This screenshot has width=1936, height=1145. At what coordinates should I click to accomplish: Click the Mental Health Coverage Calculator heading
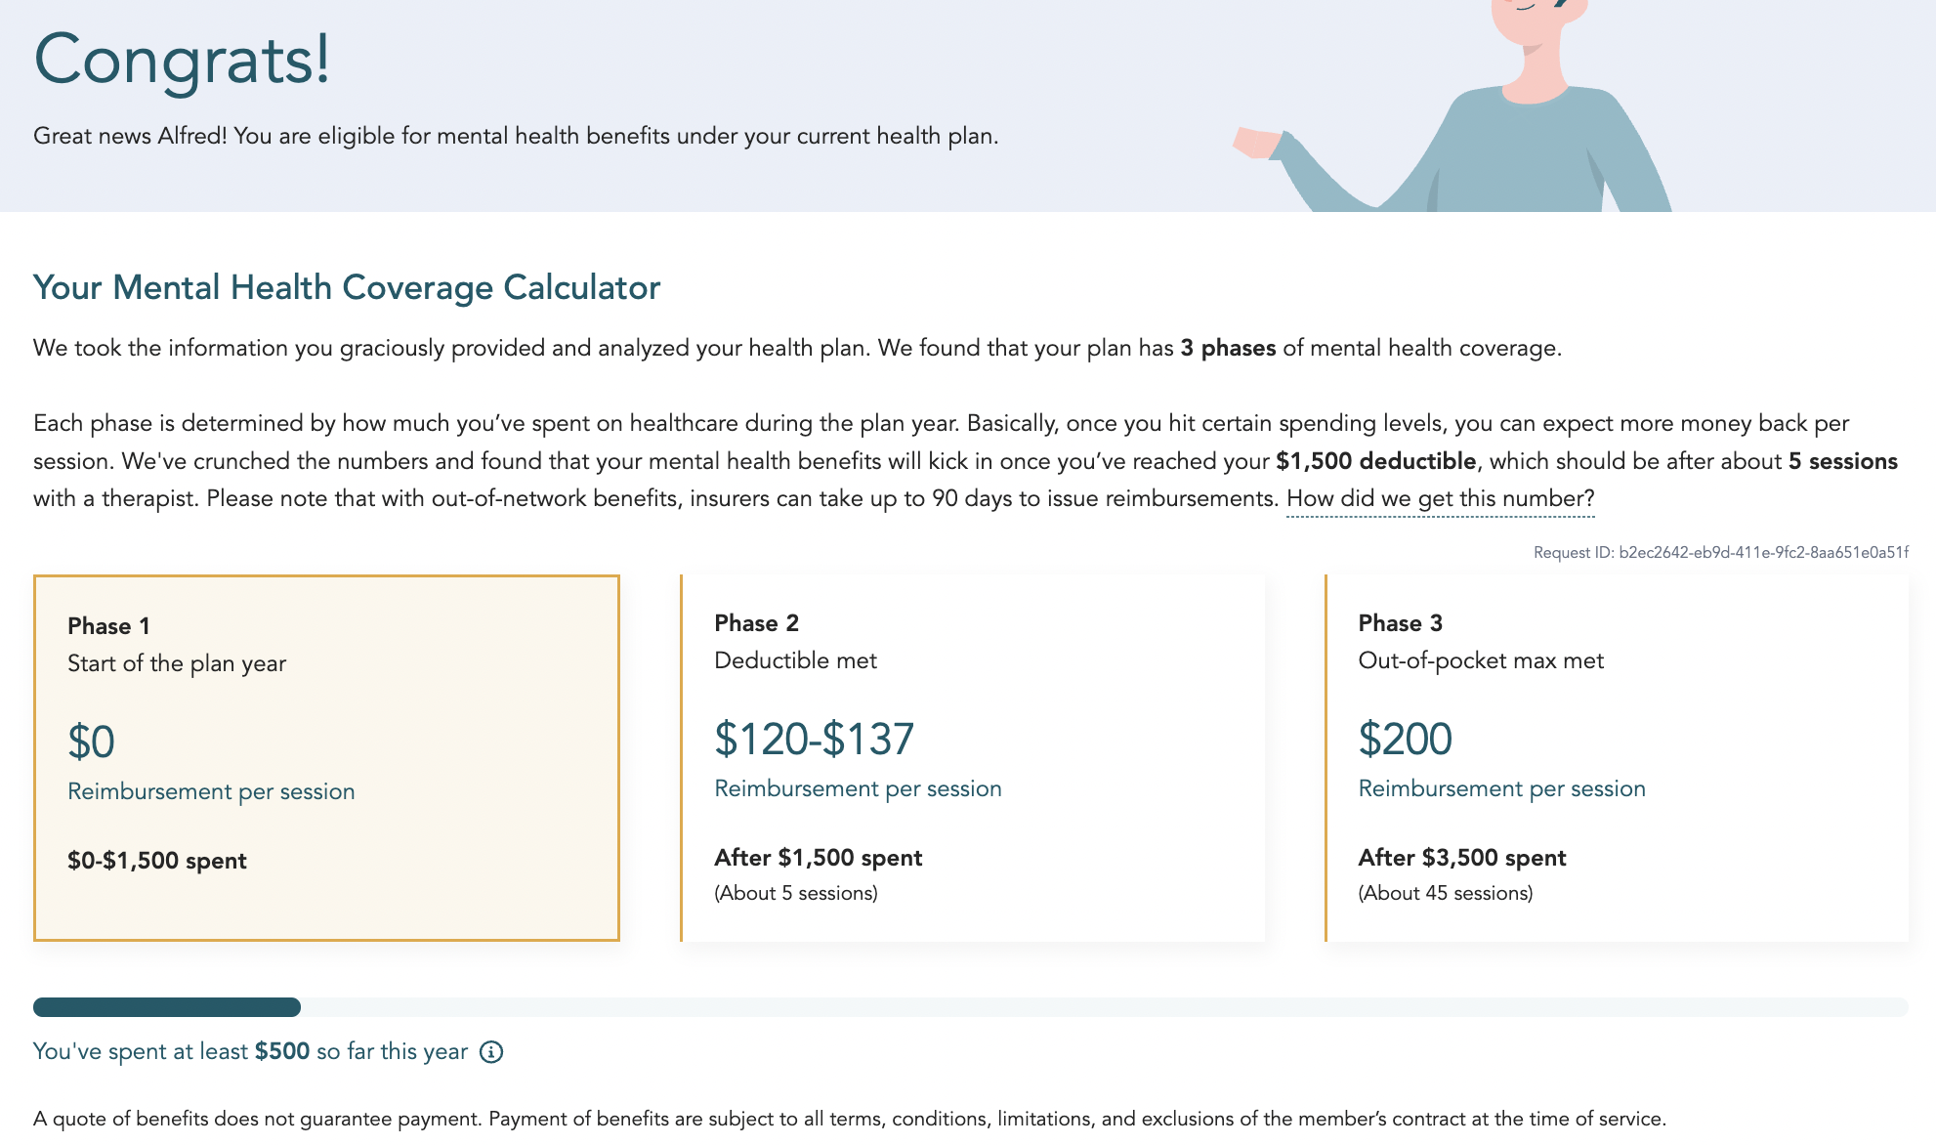[x=347, y=287]
